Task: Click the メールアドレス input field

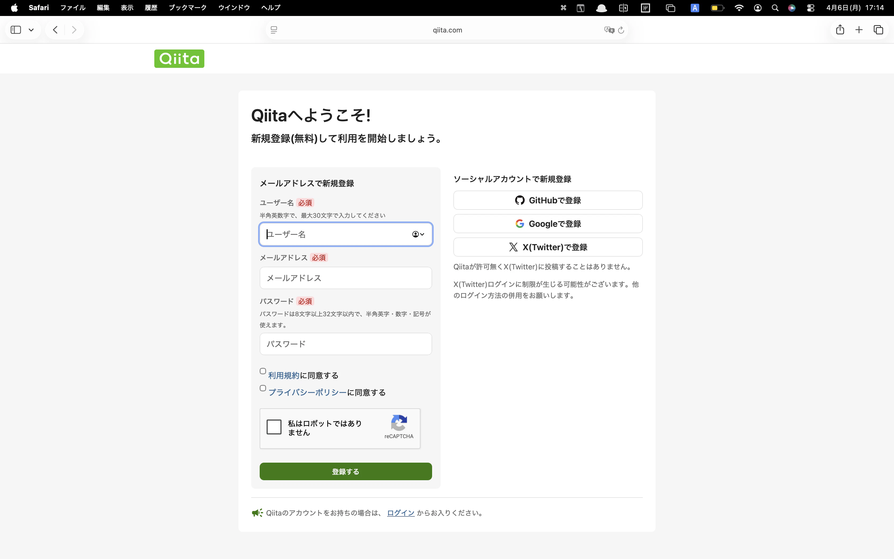Action: pyautogui.click(x=346, y=278)
